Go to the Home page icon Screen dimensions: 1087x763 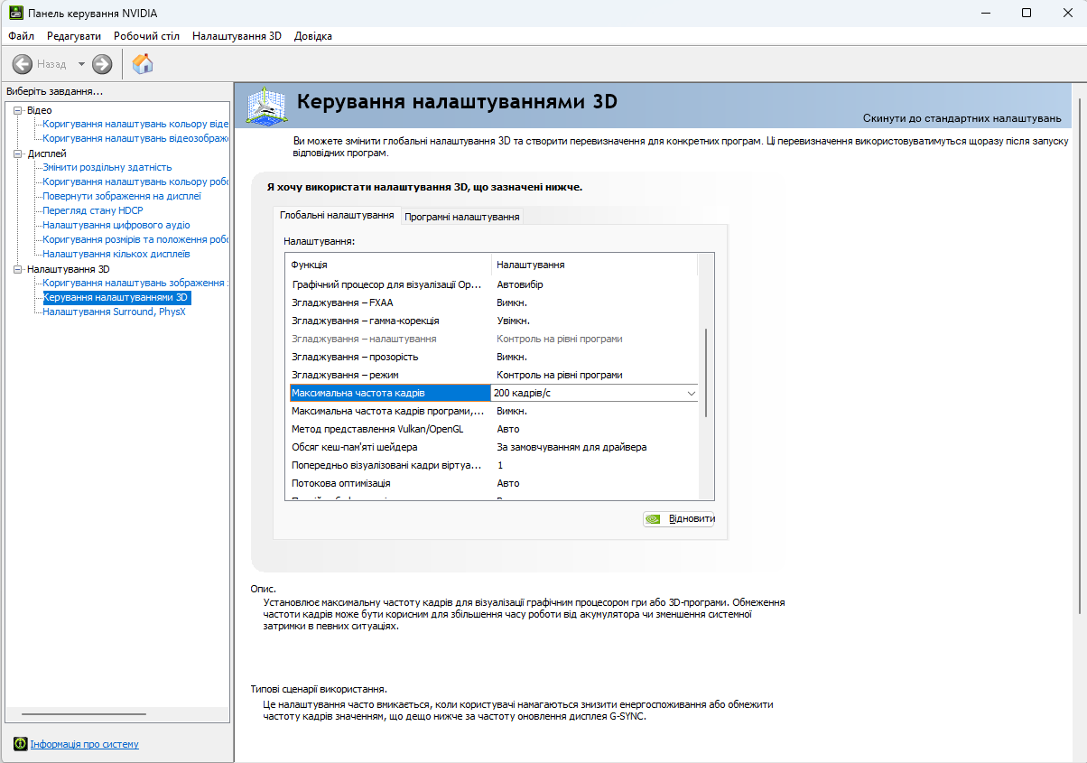click(x=143, y=63)
